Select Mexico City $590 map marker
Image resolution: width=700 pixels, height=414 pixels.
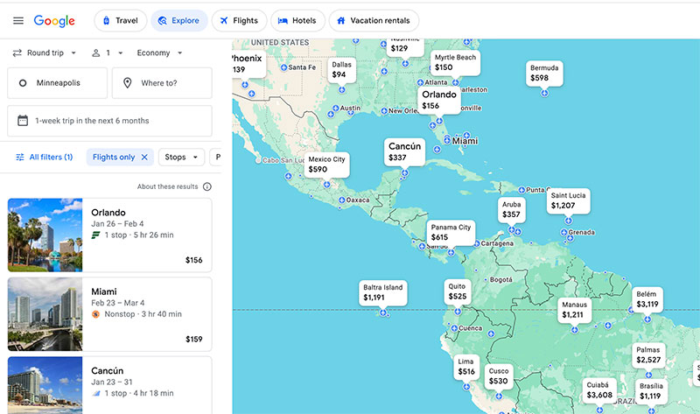326,165
